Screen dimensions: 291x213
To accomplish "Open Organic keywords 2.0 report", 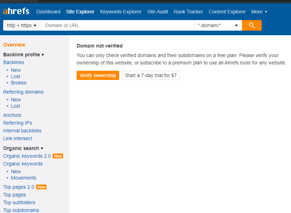I will pos(27,156).
